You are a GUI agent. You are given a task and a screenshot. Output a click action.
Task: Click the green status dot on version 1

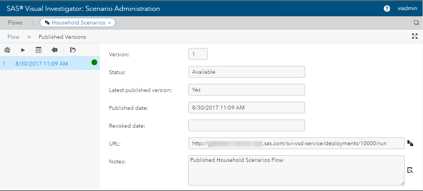click(94, 62)
